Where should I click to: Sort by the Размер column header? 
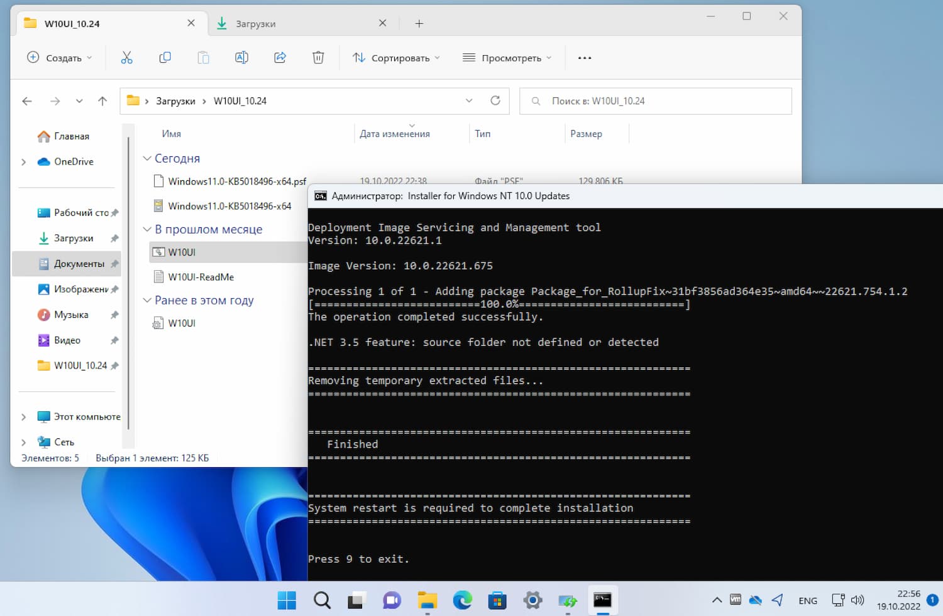coord(586,134)
